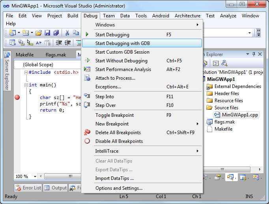Open the Add New Item dropdown arrow

pyautogui.click(x=32, y=33)
